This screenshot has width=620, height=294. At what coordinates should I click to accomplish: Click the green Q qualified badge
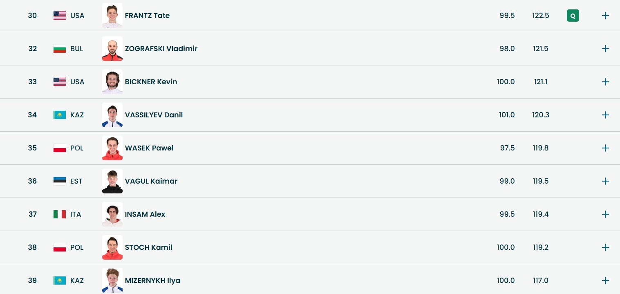[x=573, y=16]
